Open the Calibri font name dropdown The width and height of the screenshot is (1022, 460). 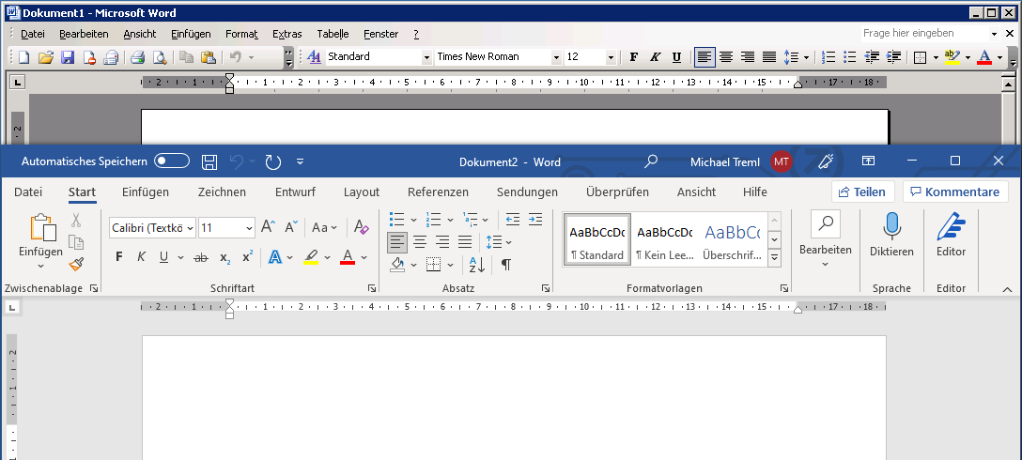191,227
